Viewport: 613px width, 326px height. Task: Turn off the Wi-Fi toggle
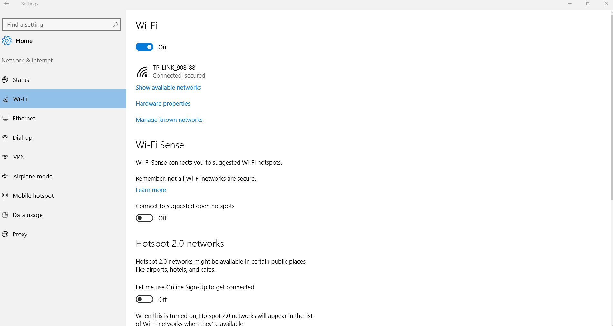[x=144, y=47]
